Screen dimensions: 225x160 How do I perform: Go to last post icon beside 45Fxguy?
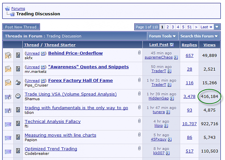point(170,139)
